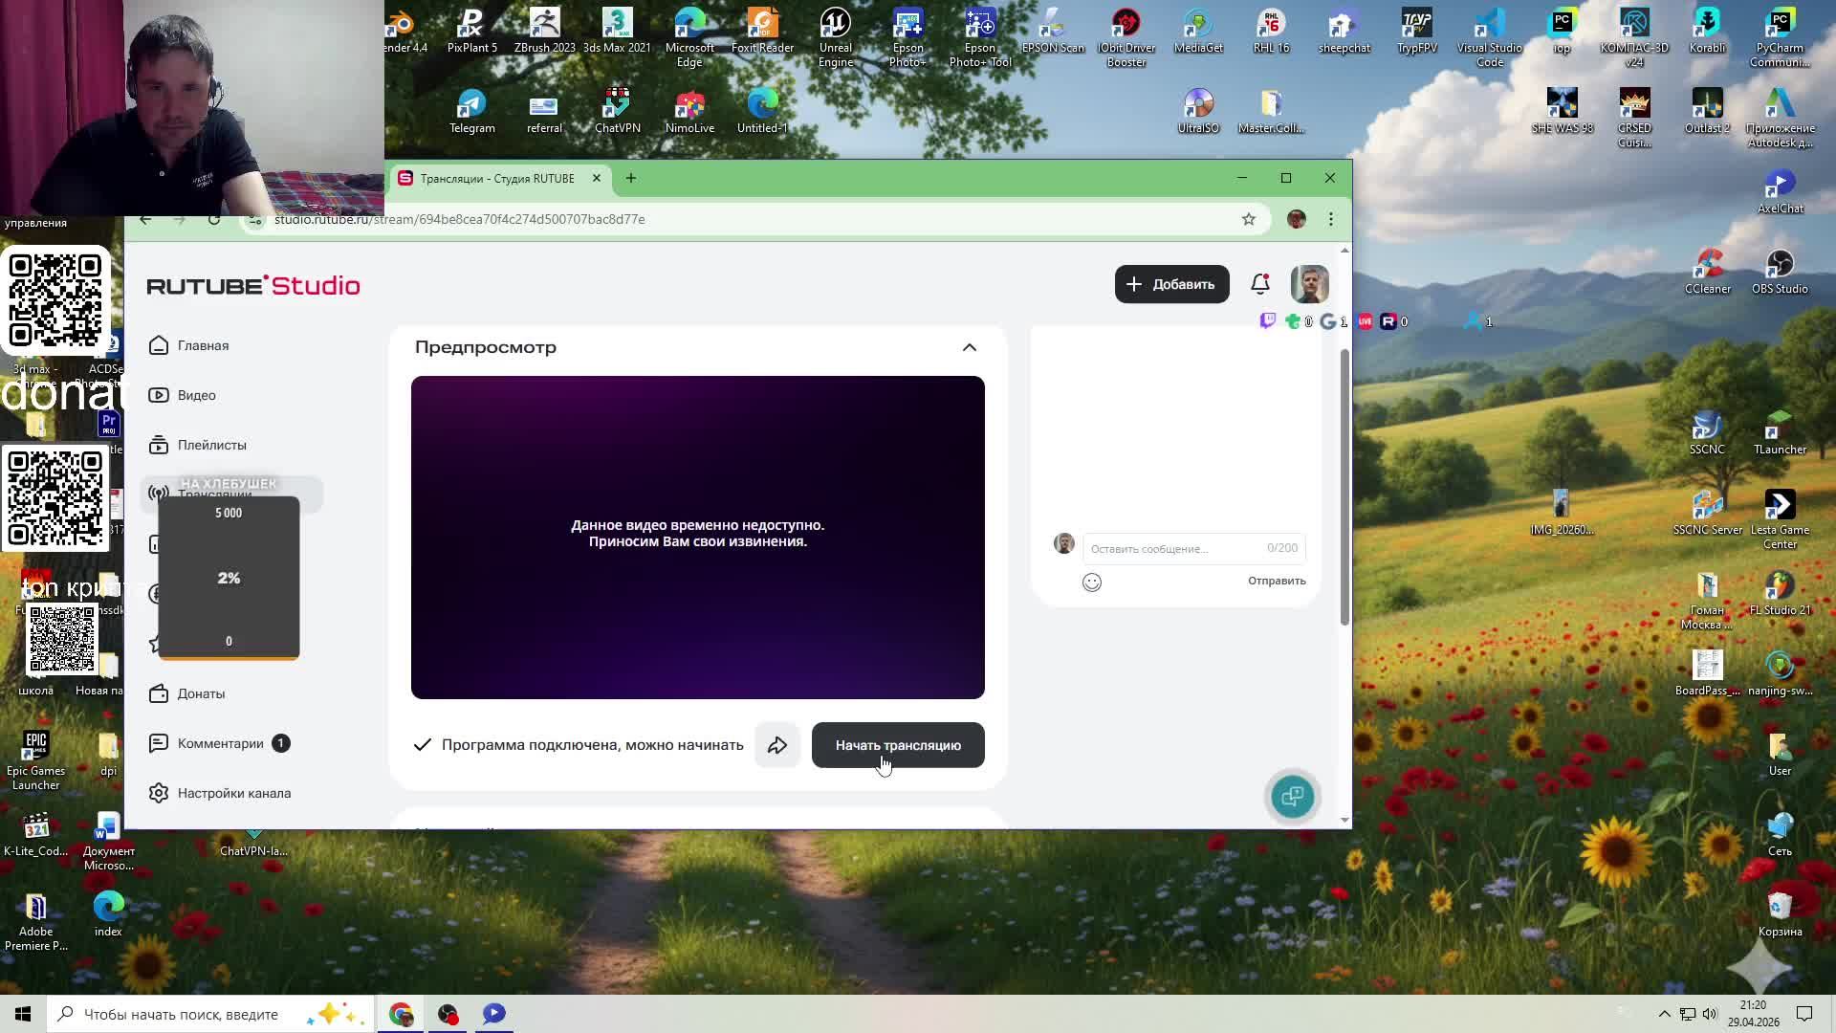
Task: Open the user profile avatar
Action: click(x=1309, y=284)
